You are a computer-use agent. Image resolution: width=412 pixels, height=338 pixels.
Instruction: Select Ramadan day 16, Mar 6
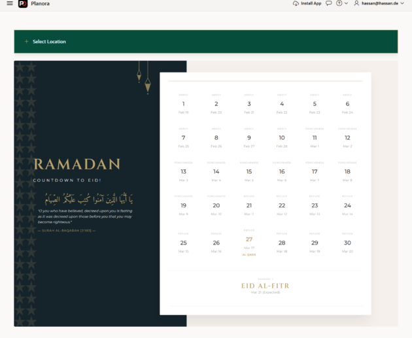[282, 172]
